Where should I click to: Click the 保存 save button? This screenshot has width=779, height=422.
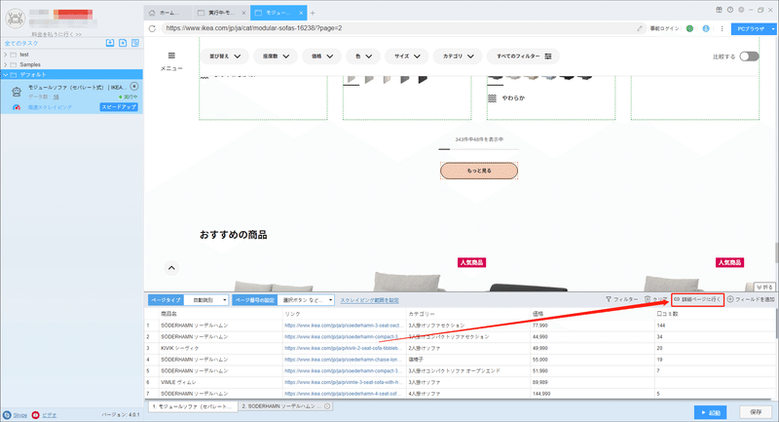[756, 412]
